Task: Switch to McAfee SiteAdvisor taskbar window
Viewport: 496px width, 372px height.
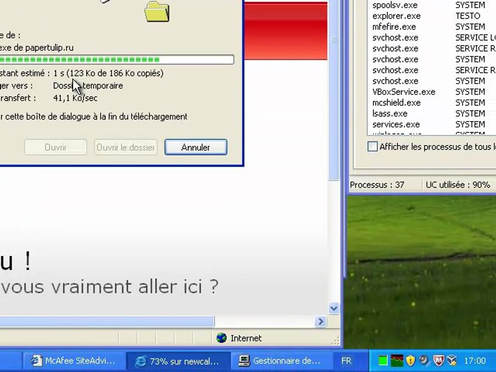Action: click(74, 361)
